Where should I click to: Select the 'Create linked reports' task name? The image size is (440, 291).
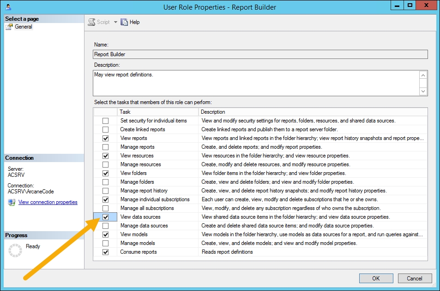coord(143,129)
